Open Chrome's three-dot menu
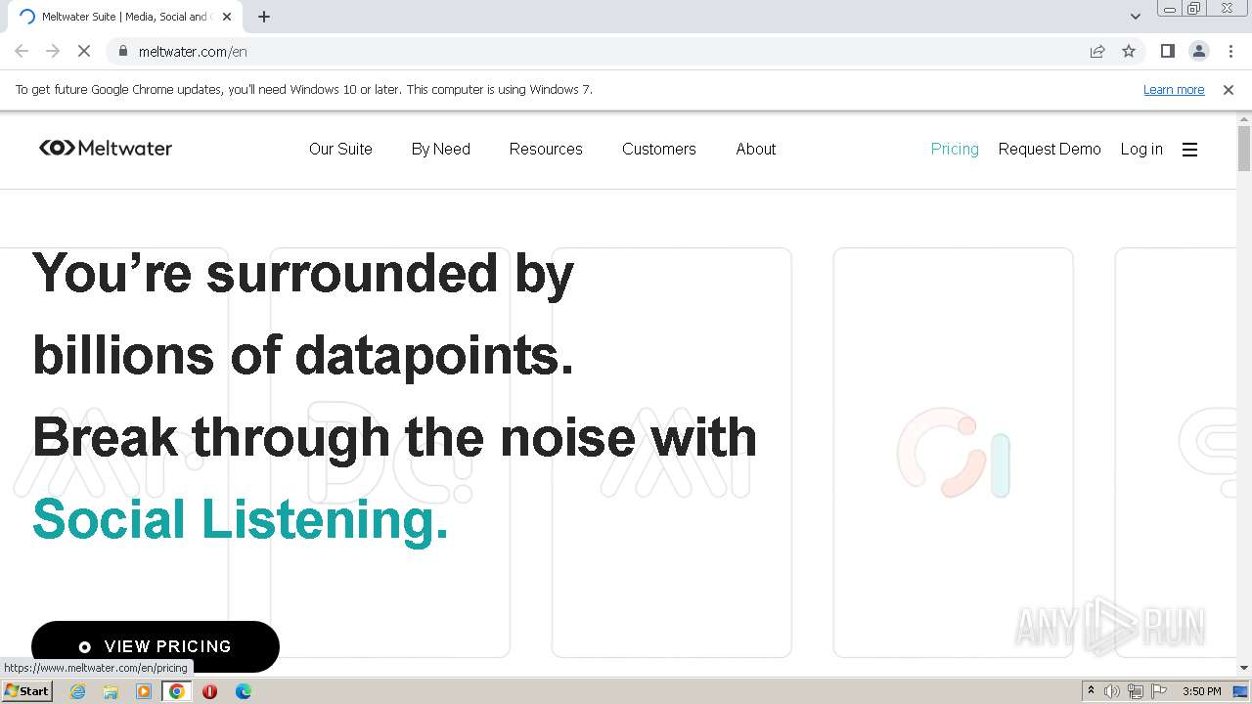Viewport: 1252px width, 704px height. tap(1230, 51)
